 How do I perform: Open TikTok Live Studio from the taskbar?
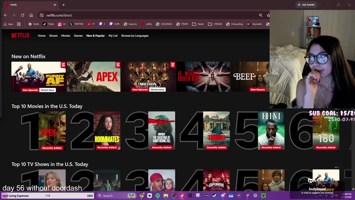coord(182,196)
